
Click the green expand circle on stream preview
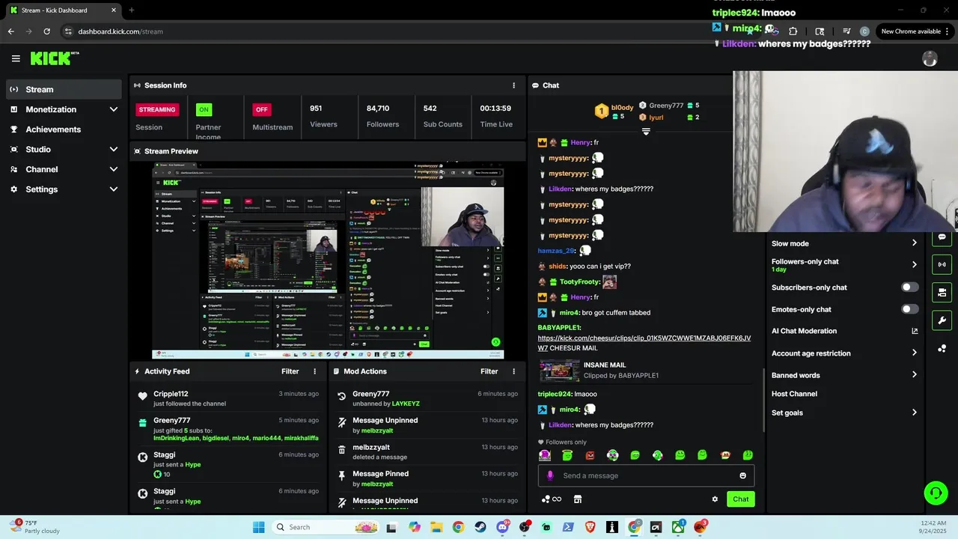point(495,342)
